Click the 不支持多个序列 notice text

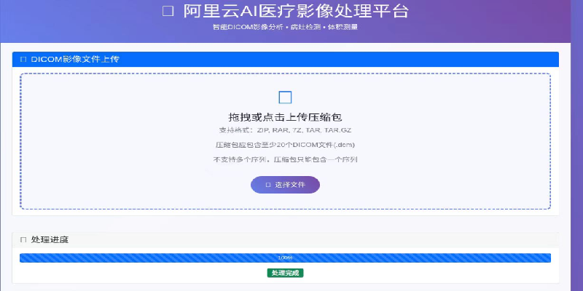[x=285, y=159]
